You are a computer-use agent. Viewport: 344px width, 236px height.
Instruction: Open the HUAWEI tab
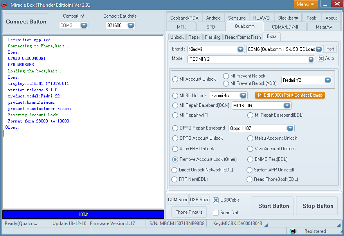[262, 18]
